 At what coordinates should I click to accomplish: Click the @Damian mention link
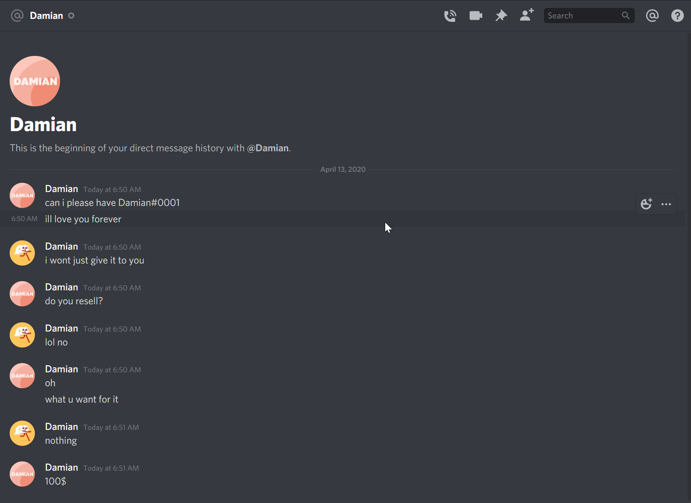(268, 148)
